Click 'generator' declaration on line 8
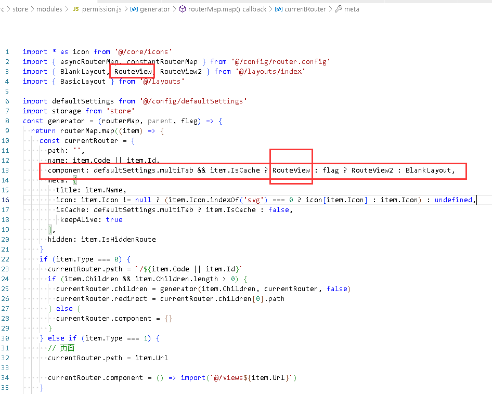The height and width of the screenshot is (394, 492). [66, 121]
